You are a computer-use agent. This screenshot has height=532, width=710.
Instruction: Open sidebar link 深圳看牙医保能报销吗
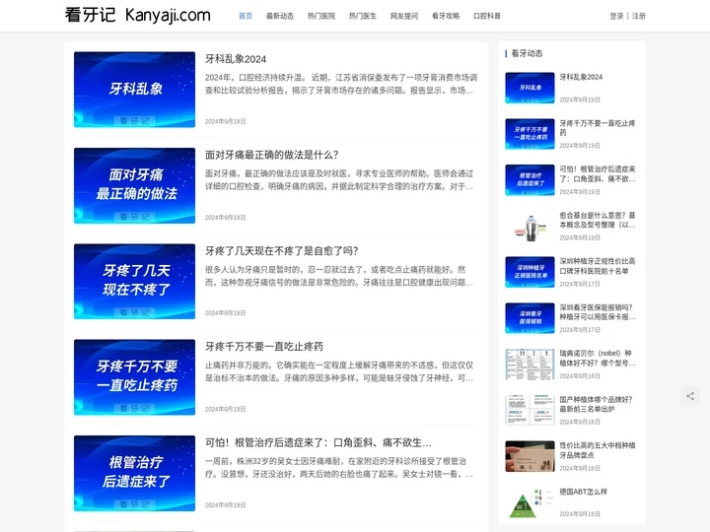point(598,312)
